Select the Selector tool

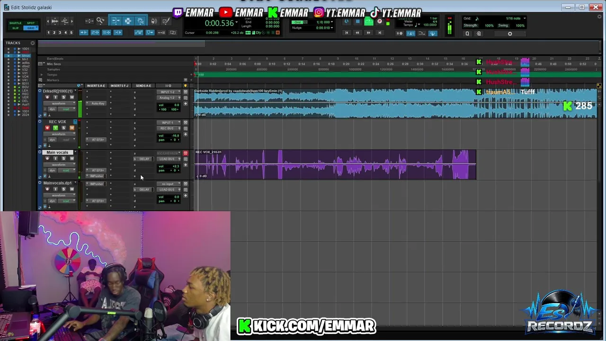point(128,21)
